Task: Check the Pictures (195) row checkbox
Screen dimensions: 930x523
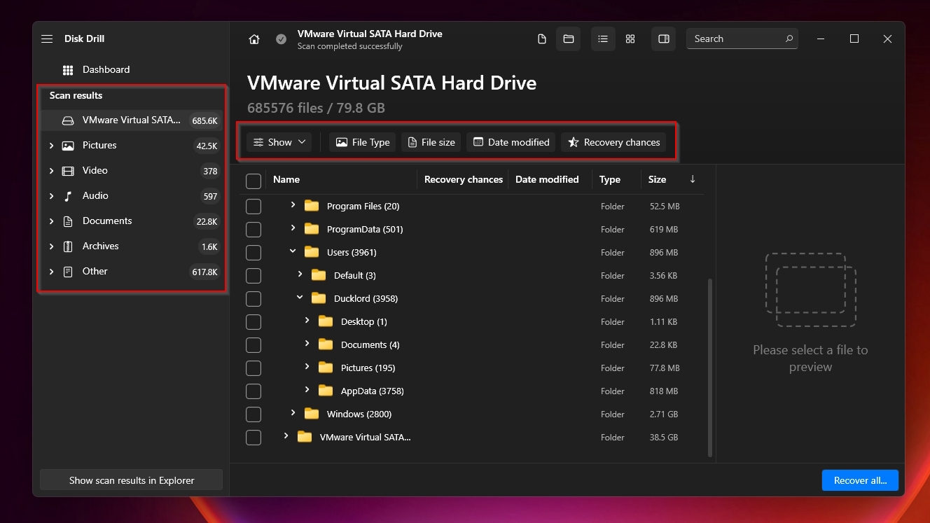Action: (x=254, y=368)
